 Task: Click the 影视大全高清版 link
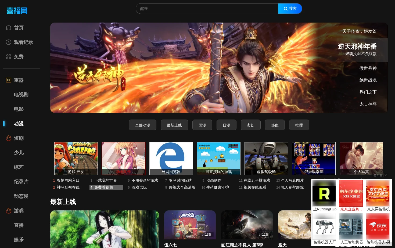182,188
